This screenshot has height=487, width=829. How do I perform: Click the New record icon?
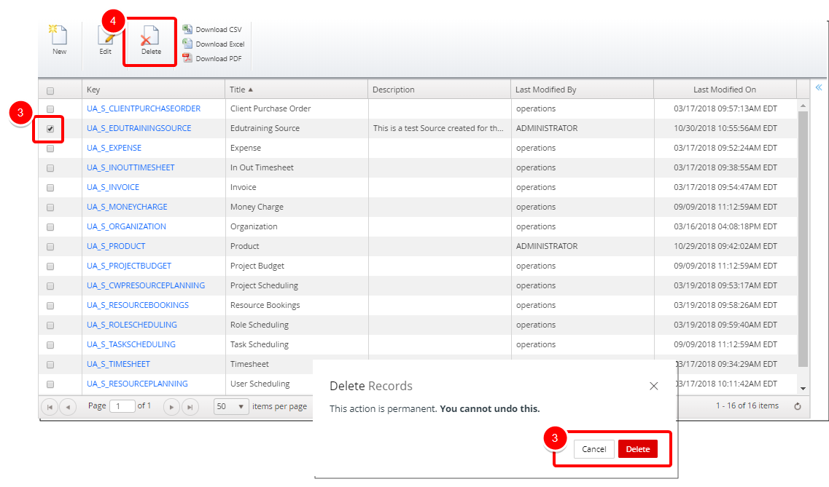[x=59, y=41]
